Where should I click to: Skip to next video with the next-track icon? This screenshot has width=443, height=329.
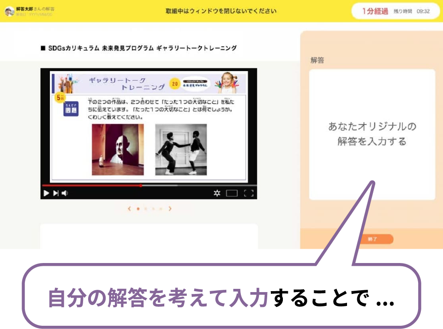[x=56, y=193]
